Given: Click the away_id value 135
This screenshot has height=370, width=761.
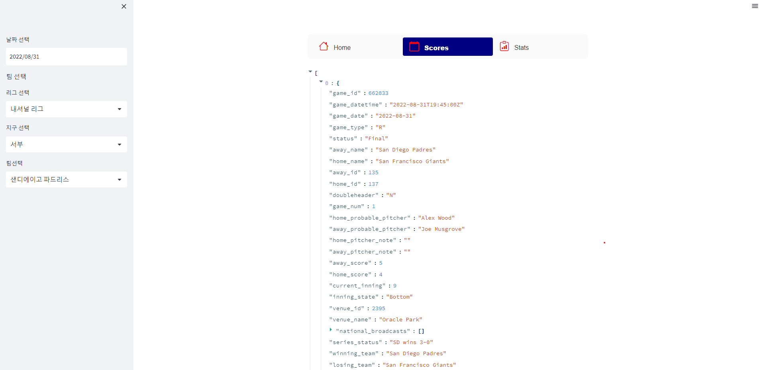Looking at the screenshot, I should (373, 173).
